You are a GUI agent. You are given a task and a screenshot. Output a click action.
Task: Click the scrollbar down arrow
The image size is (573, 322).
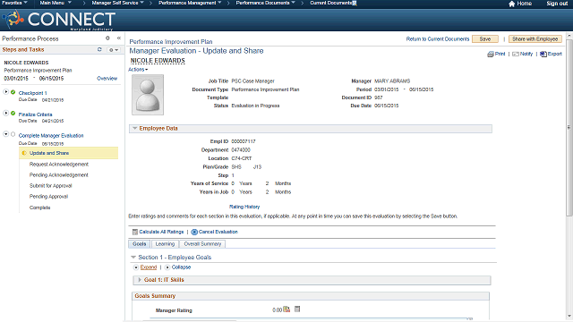569,316
